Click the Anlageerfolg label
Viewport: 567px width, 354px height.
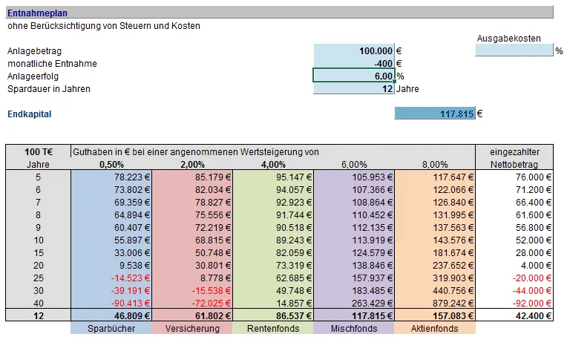[33, 76]
